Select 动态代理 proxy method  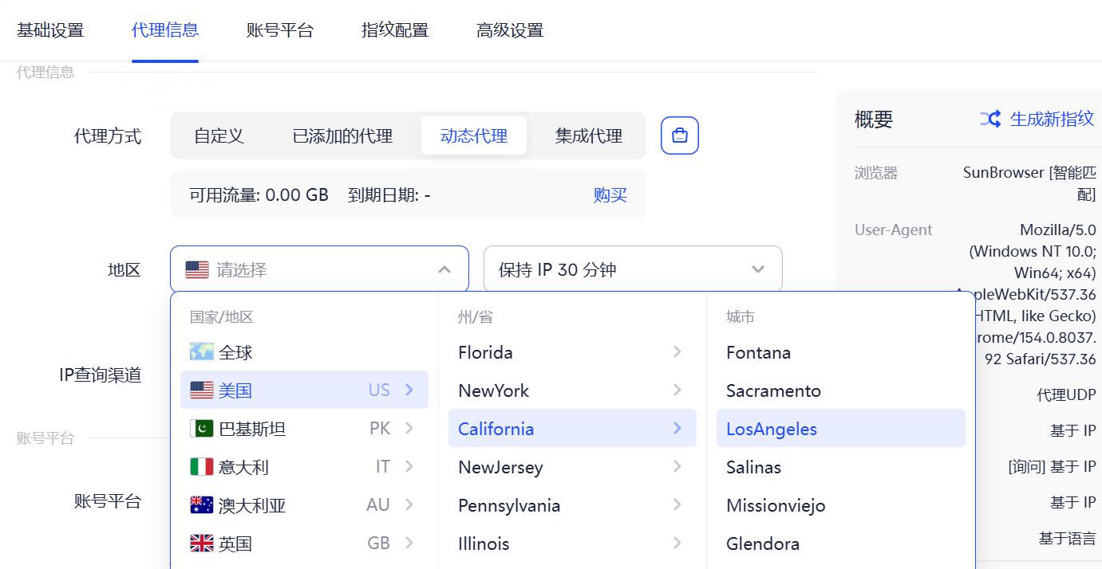point(474,136)
